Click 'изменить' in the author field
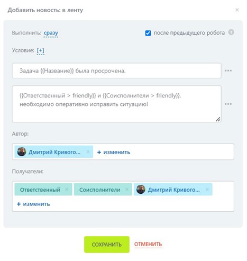This screenshot has width=247, height=261. [114, 152]
